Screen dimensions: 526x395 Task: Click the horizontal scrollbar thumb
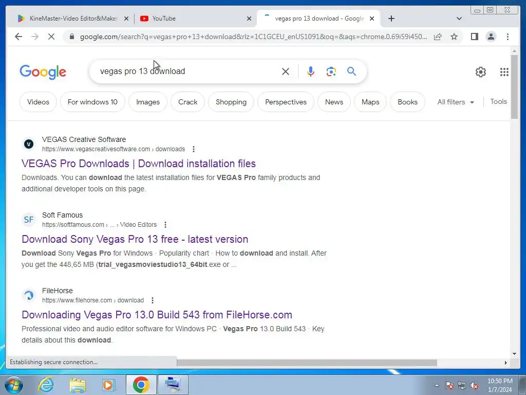307,363
